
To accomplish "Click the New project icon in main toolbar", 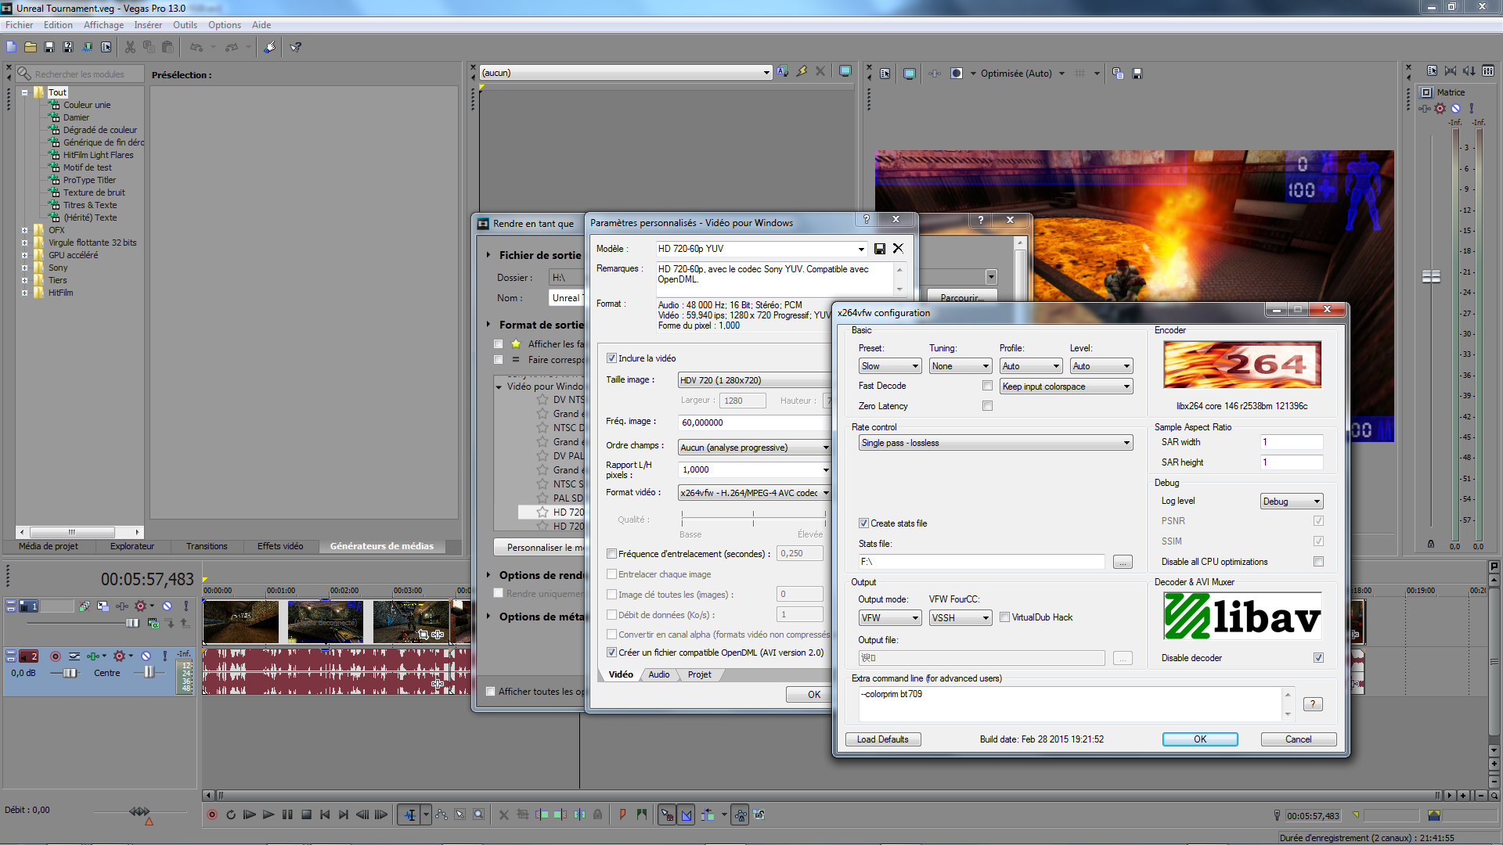I will [x=11, y=48].
